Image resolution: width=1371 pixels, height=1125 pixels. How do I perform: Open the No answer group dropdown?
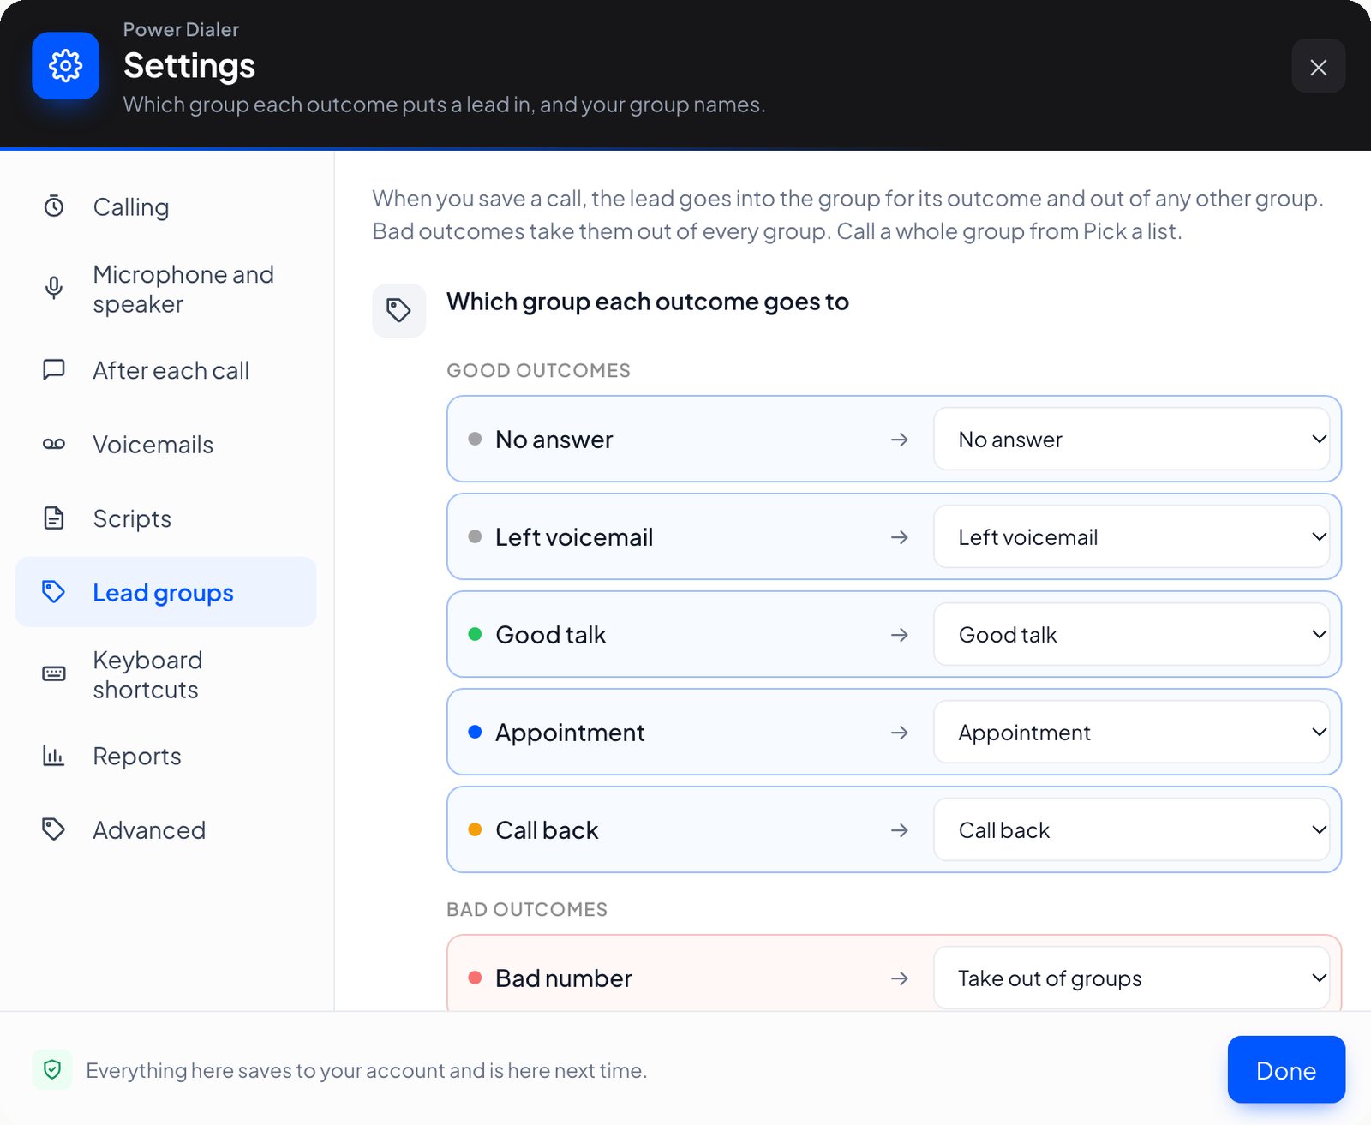coord(1131,439)
